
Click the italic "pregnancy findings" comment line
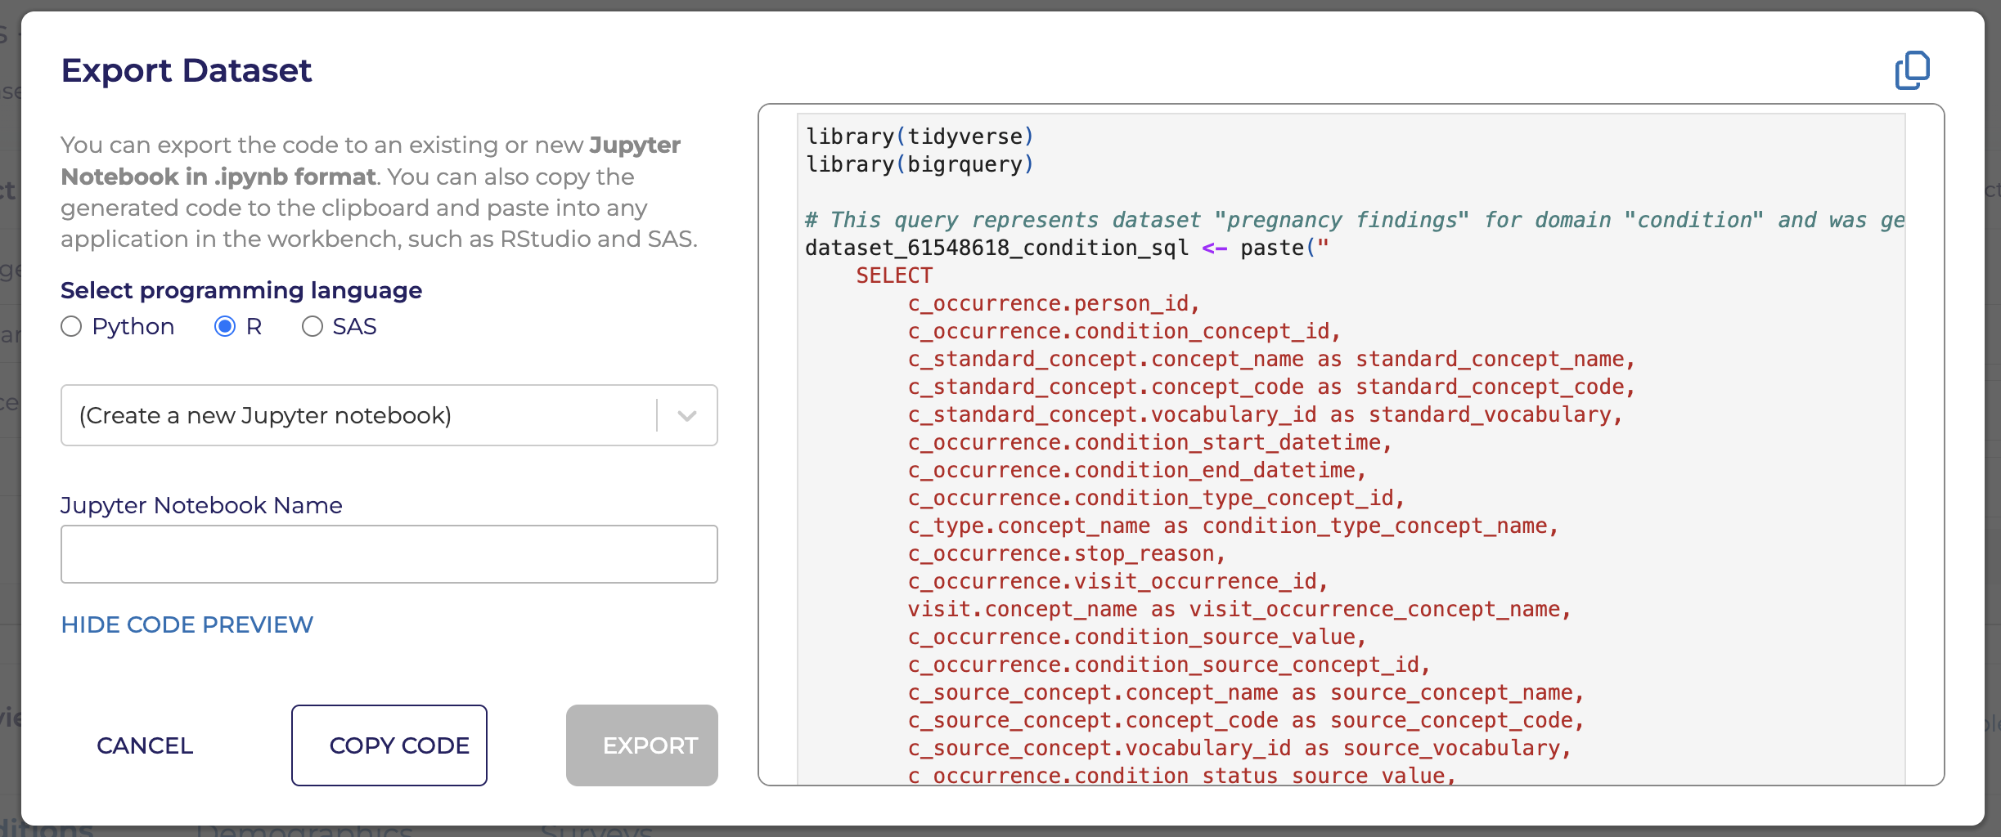(1342, 220)
